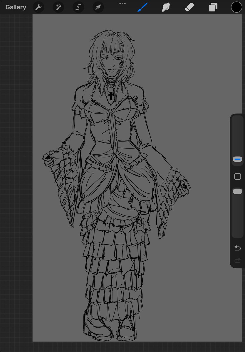Select the Brush tool
Image resolution: width=245 pixels, height=352 pixels.
142,7
